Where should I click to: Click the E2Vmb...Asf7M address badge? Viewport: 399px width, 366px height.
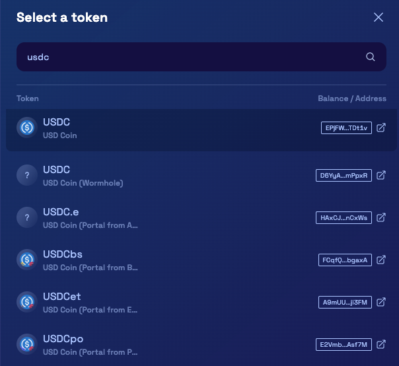[344, 344]
